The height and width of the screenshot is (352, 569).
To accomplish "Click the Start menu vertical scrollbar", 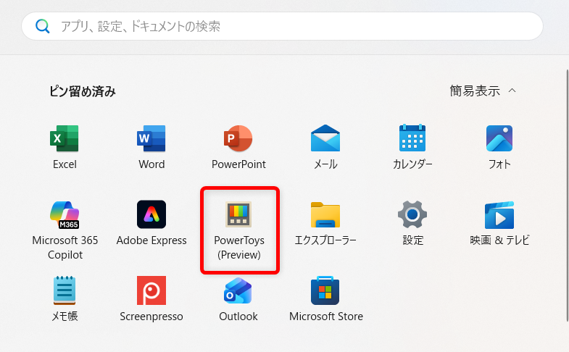I will (x=567, y=196).
